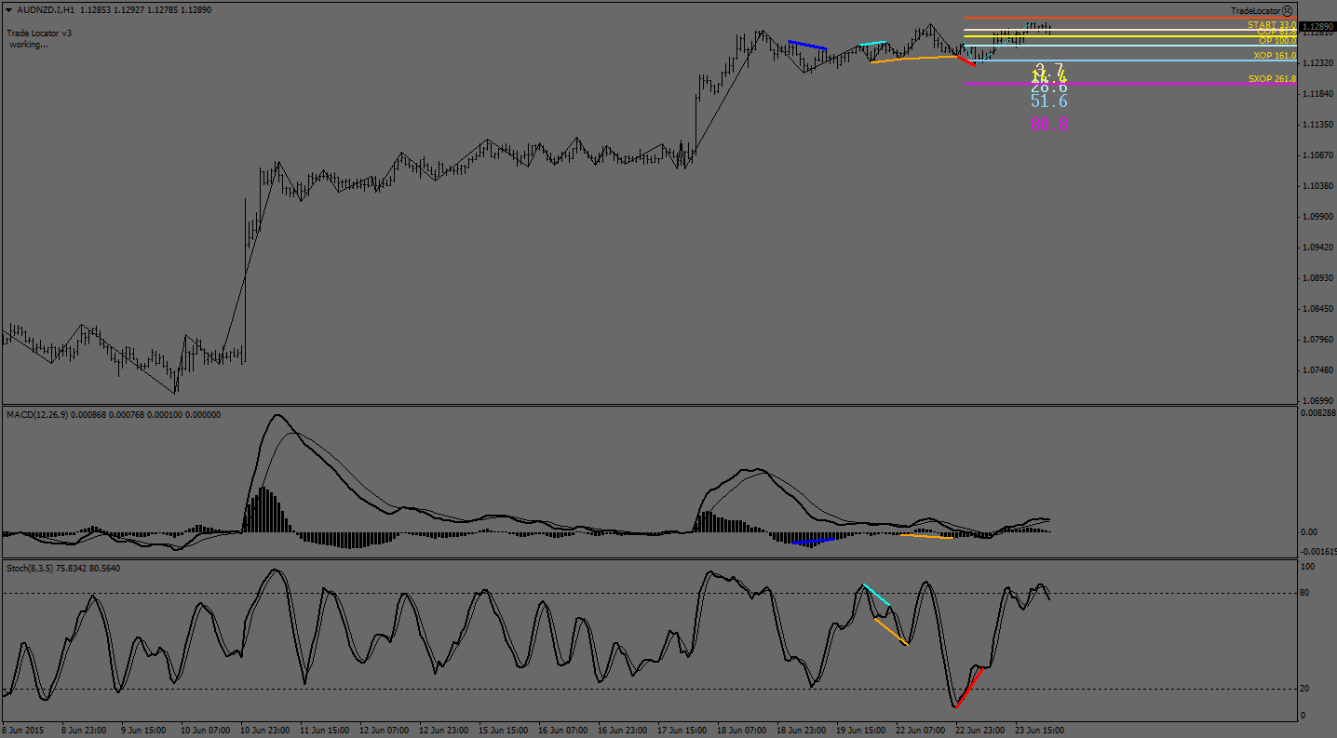Select the red trendline in Stochastic panel
Screen dimensions: 1337x738
[968, 689]
